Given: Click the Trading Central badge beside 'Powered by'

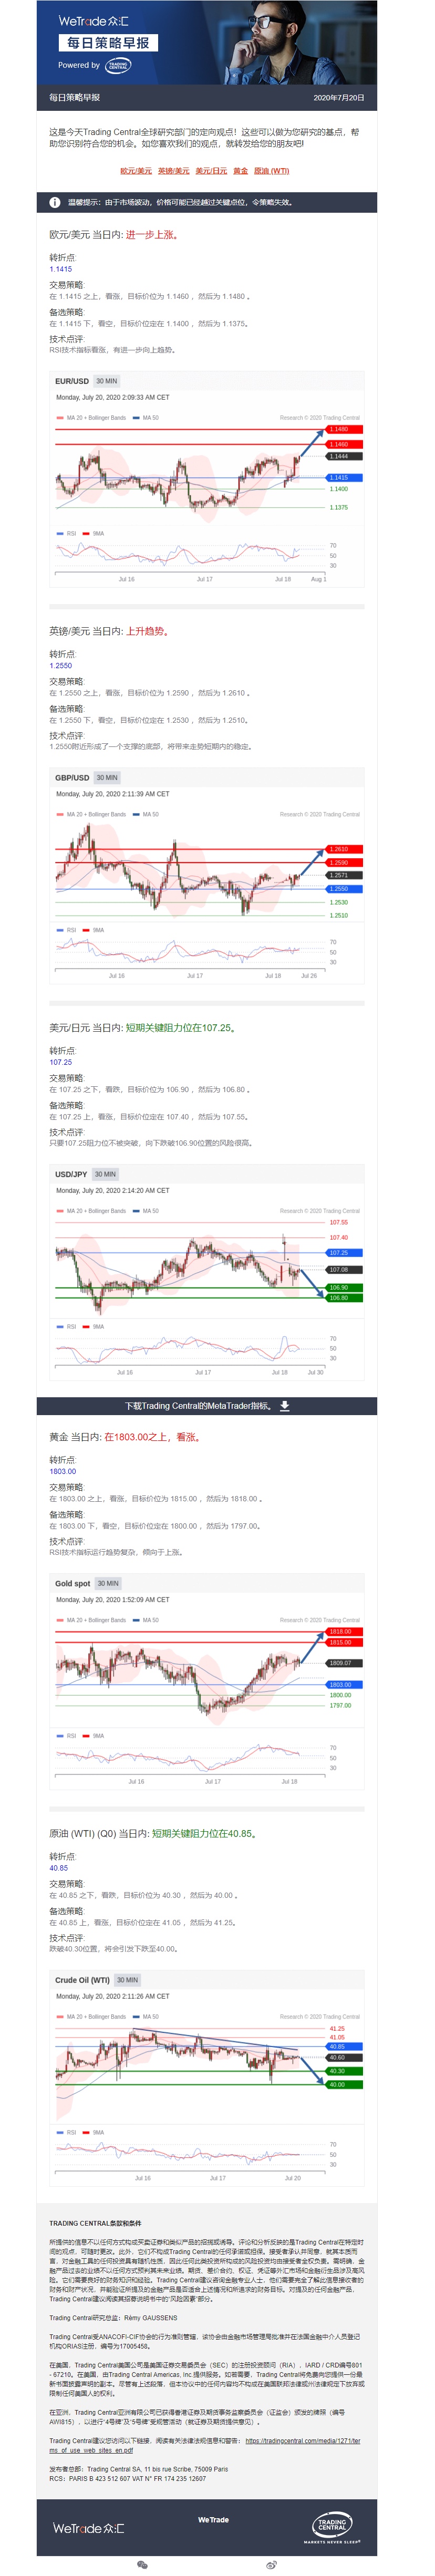Looking at the screenshot, I should 118,65.
